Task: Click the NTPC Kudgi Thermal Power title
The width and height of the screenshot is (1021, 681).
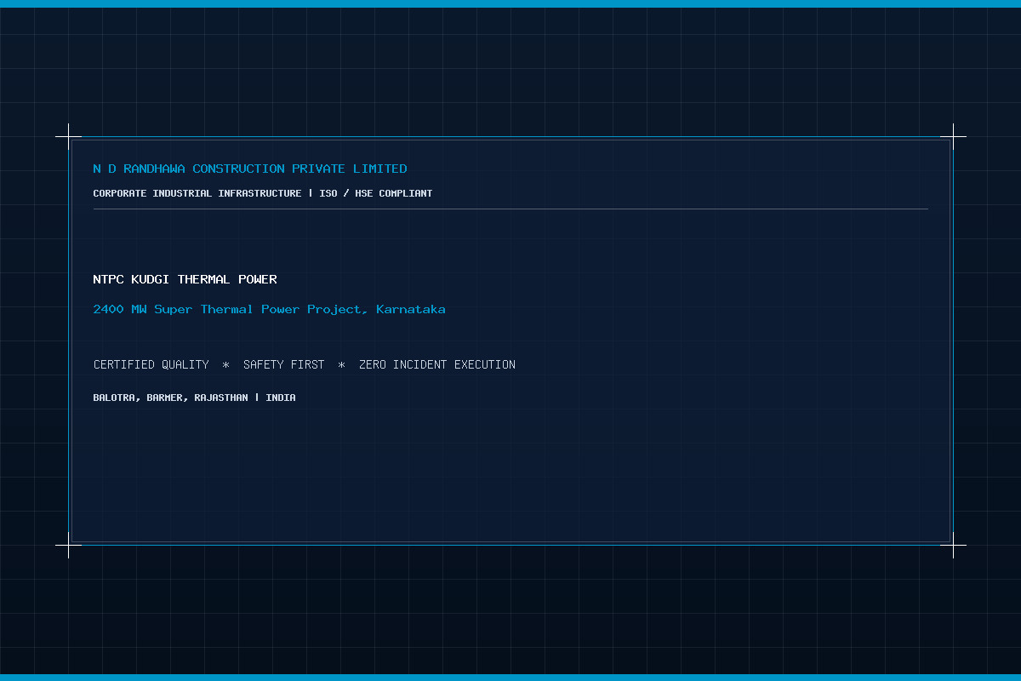Action: (x=185, y=279)
